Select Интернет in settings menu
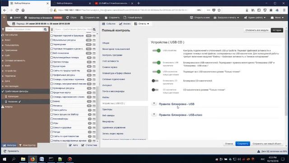Screen dimensions: 289x163 [107, 86]
